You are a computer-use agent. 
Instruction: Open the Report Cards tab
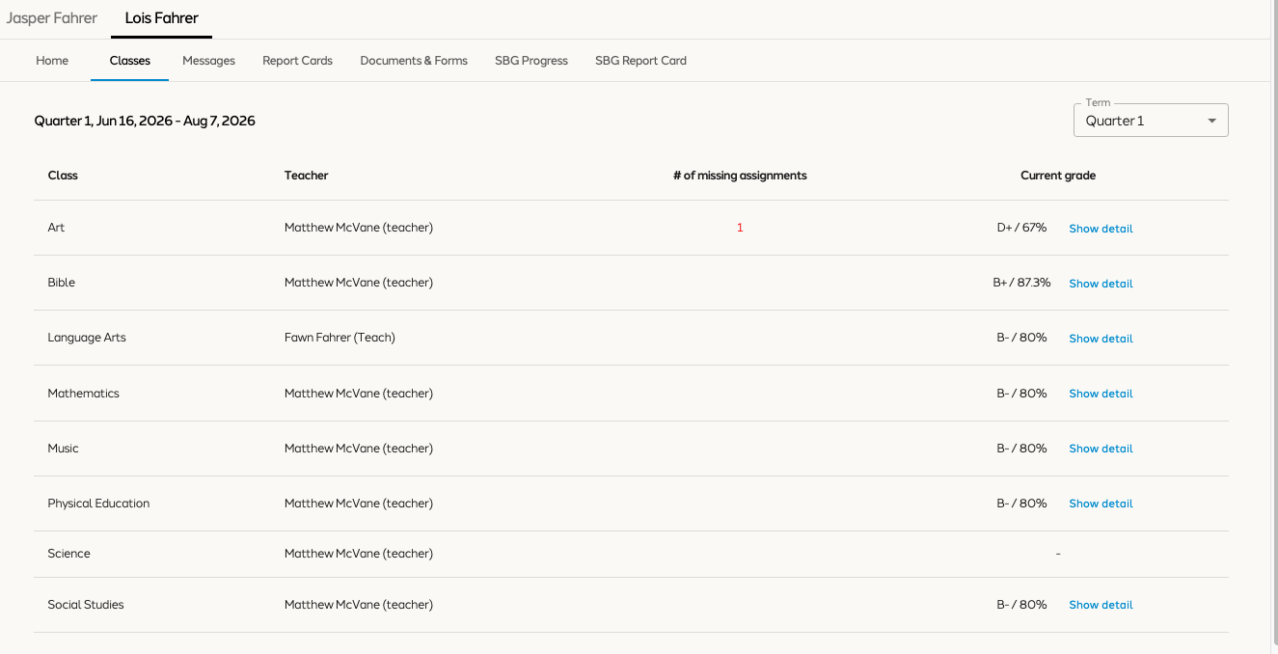[297, 60]
